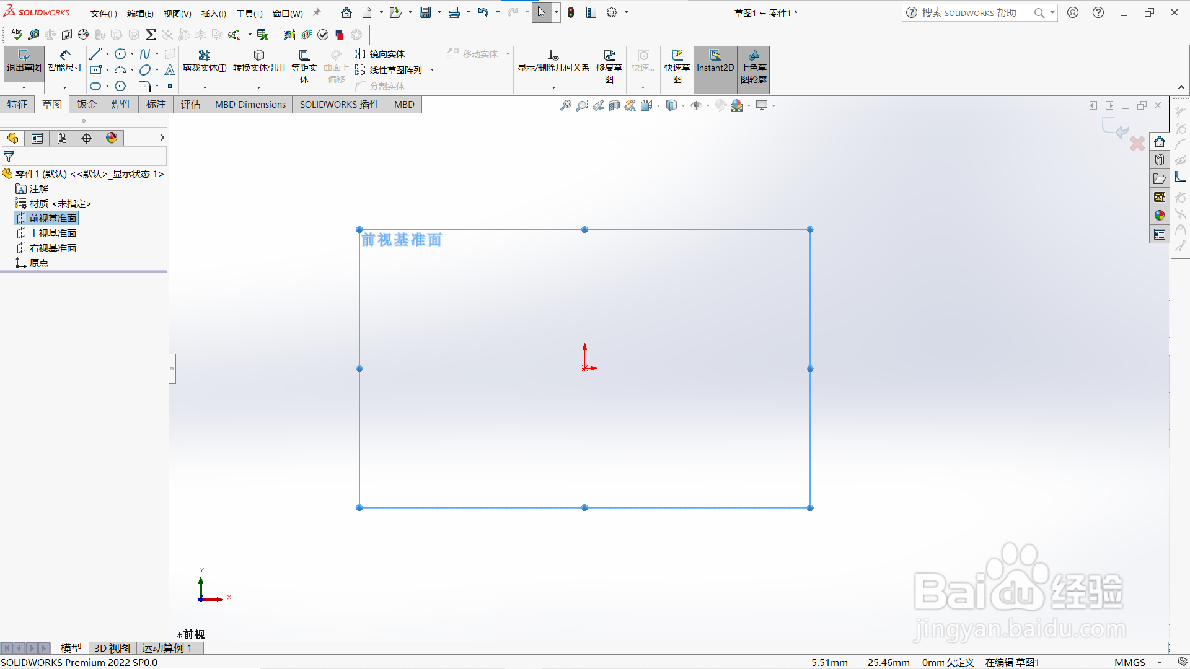
Task: Select the Corner Rectangle tool
Action: [x=95, y=70]
